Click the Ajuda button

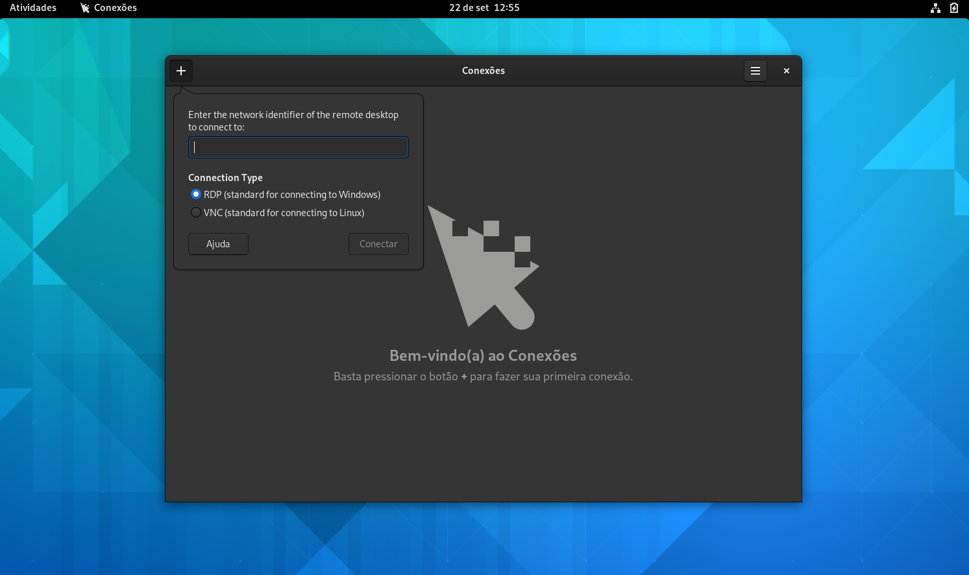(218, 244)
